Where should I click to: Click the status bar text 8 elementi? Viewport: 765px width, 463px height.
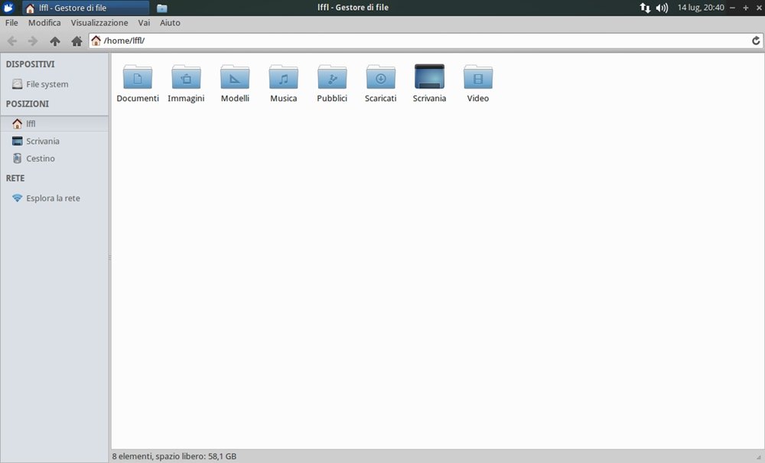click(x=174, y=456)
